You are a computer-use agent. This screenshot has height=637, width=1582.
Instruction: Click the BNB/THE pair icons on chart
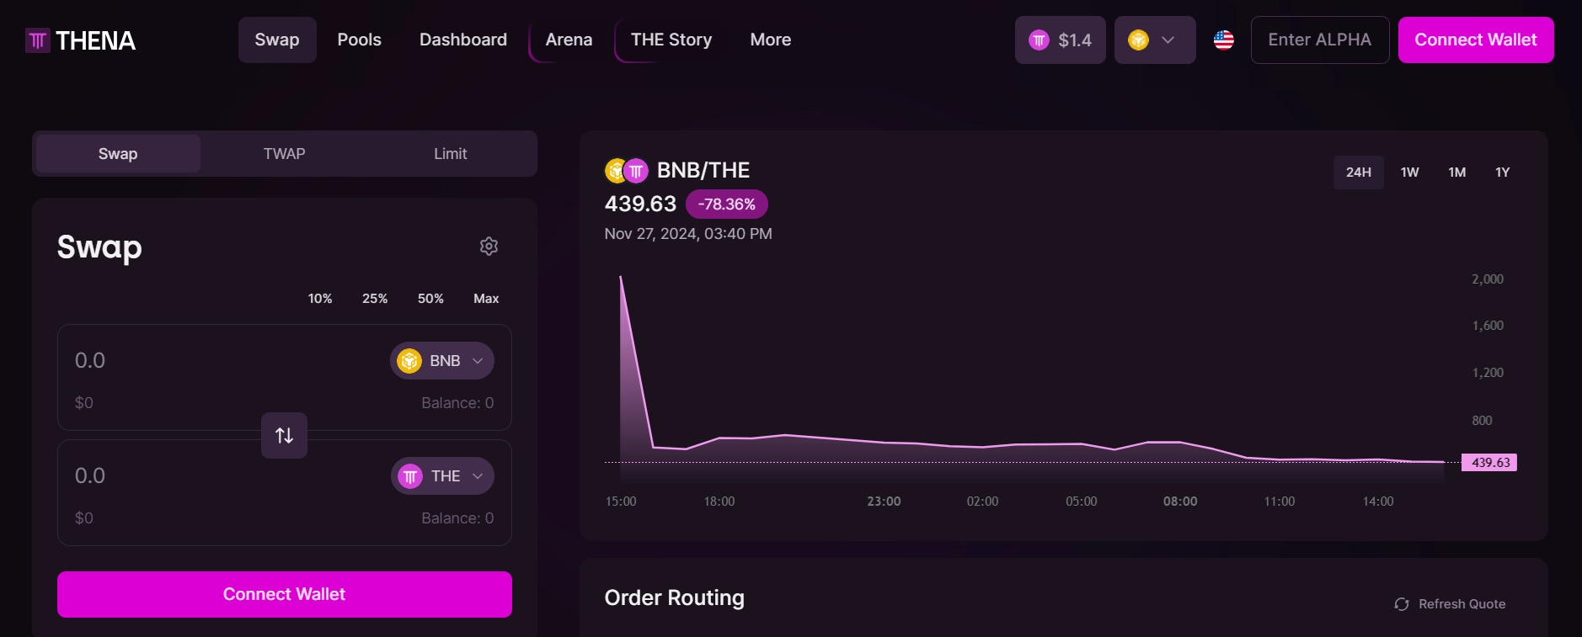coord(626,171)
